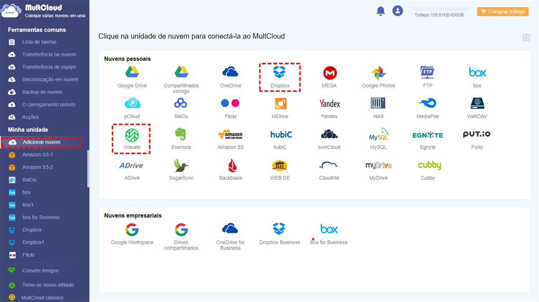The width and height of the screenshot is (539, 302).
Task: Open the Amazon S3-1 drive
Action: point(38,155)
